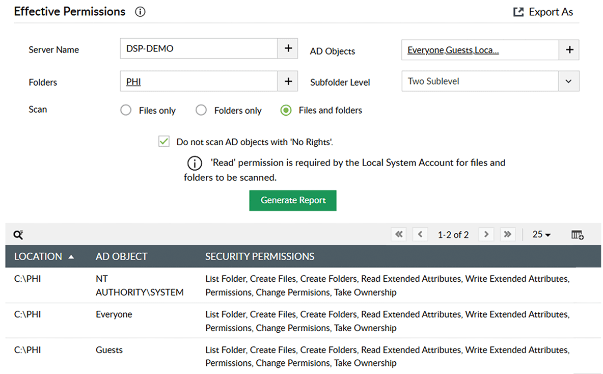Uncheck Do not scan 'No Rights' objects
Image resolution: width=603 pixels, height=374 pixels.
coord(163,142)
